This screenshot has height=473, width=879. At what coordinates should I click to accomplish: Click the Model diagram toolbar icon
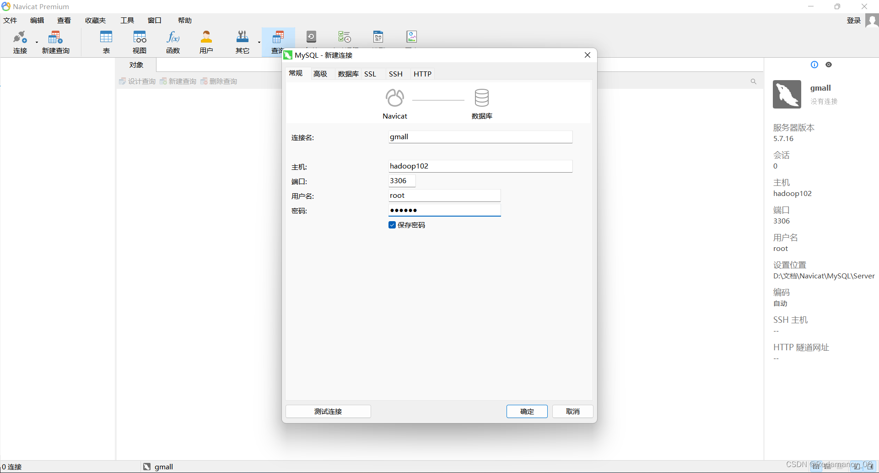[x=378, y=37]
